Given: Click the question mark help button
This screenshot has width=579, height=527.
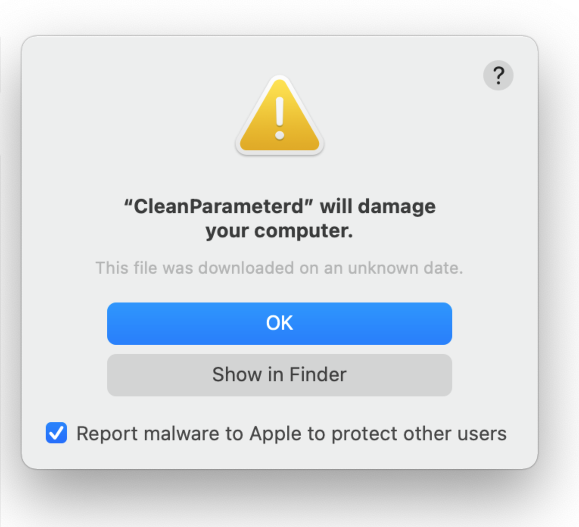Looking at the screenshot, I should [x=498, y=75].
